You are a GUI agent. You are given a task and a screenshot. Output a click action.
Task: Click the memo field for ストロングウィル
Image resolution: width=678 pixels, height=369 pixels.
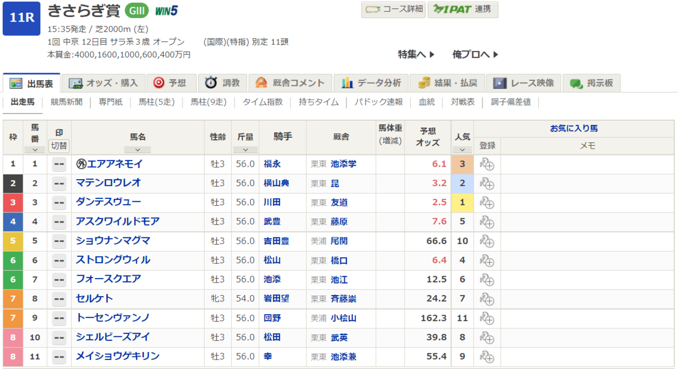(x=587, y=261)
